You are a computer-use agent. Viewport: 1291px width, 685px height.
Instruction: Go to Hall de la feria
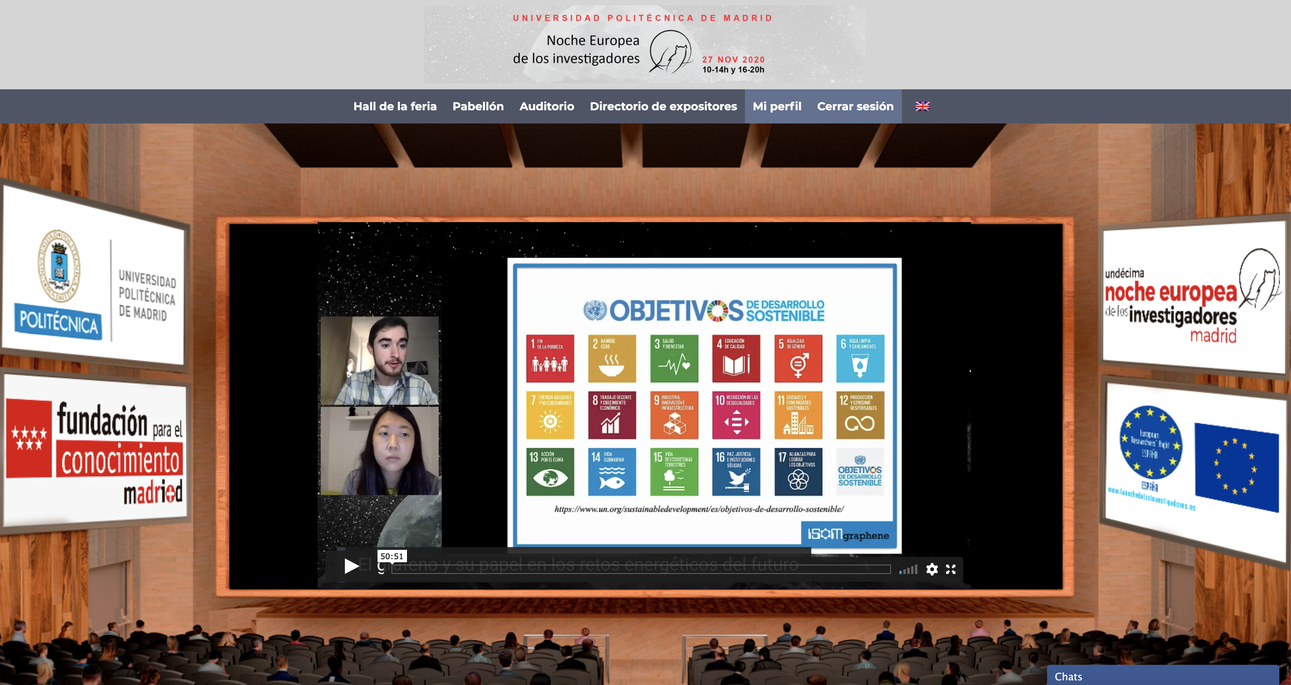click(x=395, y=106)
